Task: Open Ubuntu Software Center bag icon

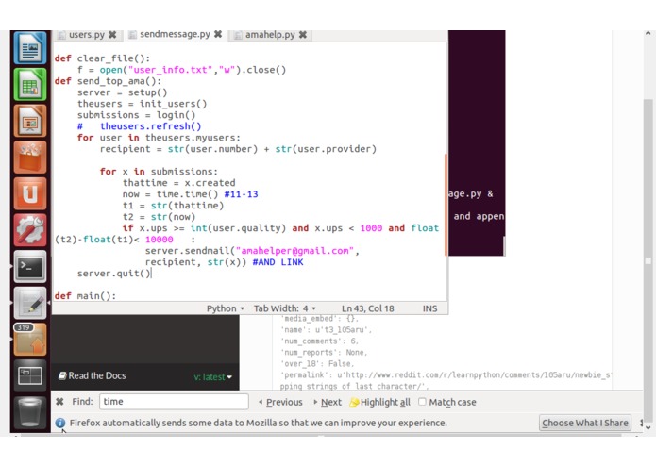Action: click(x=30, y=158)
